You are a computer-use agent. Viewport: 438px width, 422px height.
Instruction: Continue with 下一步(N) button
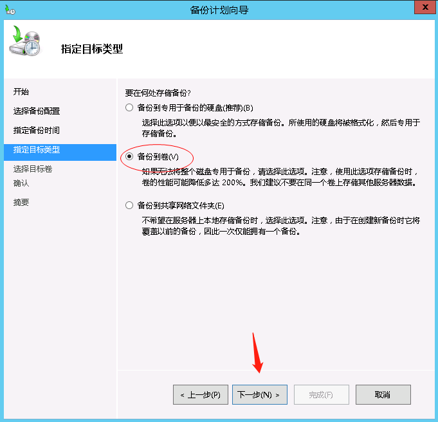click(x=260, y=394)
